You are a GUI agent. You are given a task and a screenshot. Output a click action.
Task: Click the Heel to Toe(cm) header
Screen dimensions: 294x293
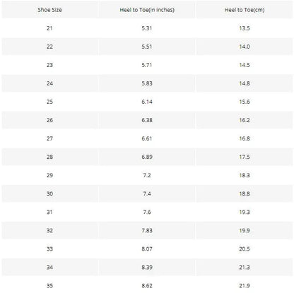pyautogui.click(x=245, y=10)
